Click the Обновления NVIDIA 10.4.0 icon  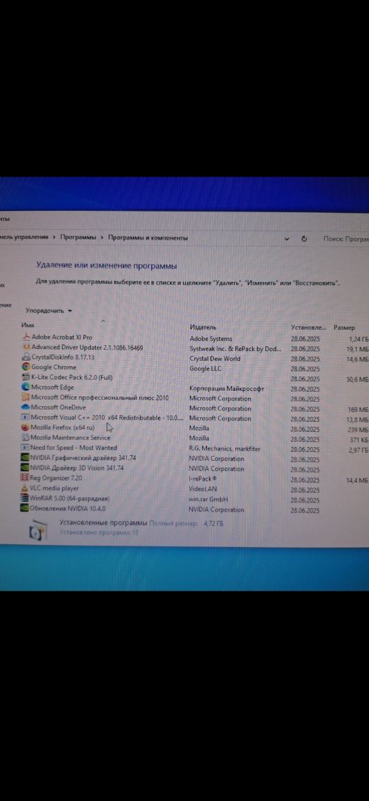point(25,508)
